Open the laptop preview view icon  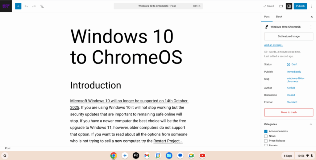[x=281, y=6]
